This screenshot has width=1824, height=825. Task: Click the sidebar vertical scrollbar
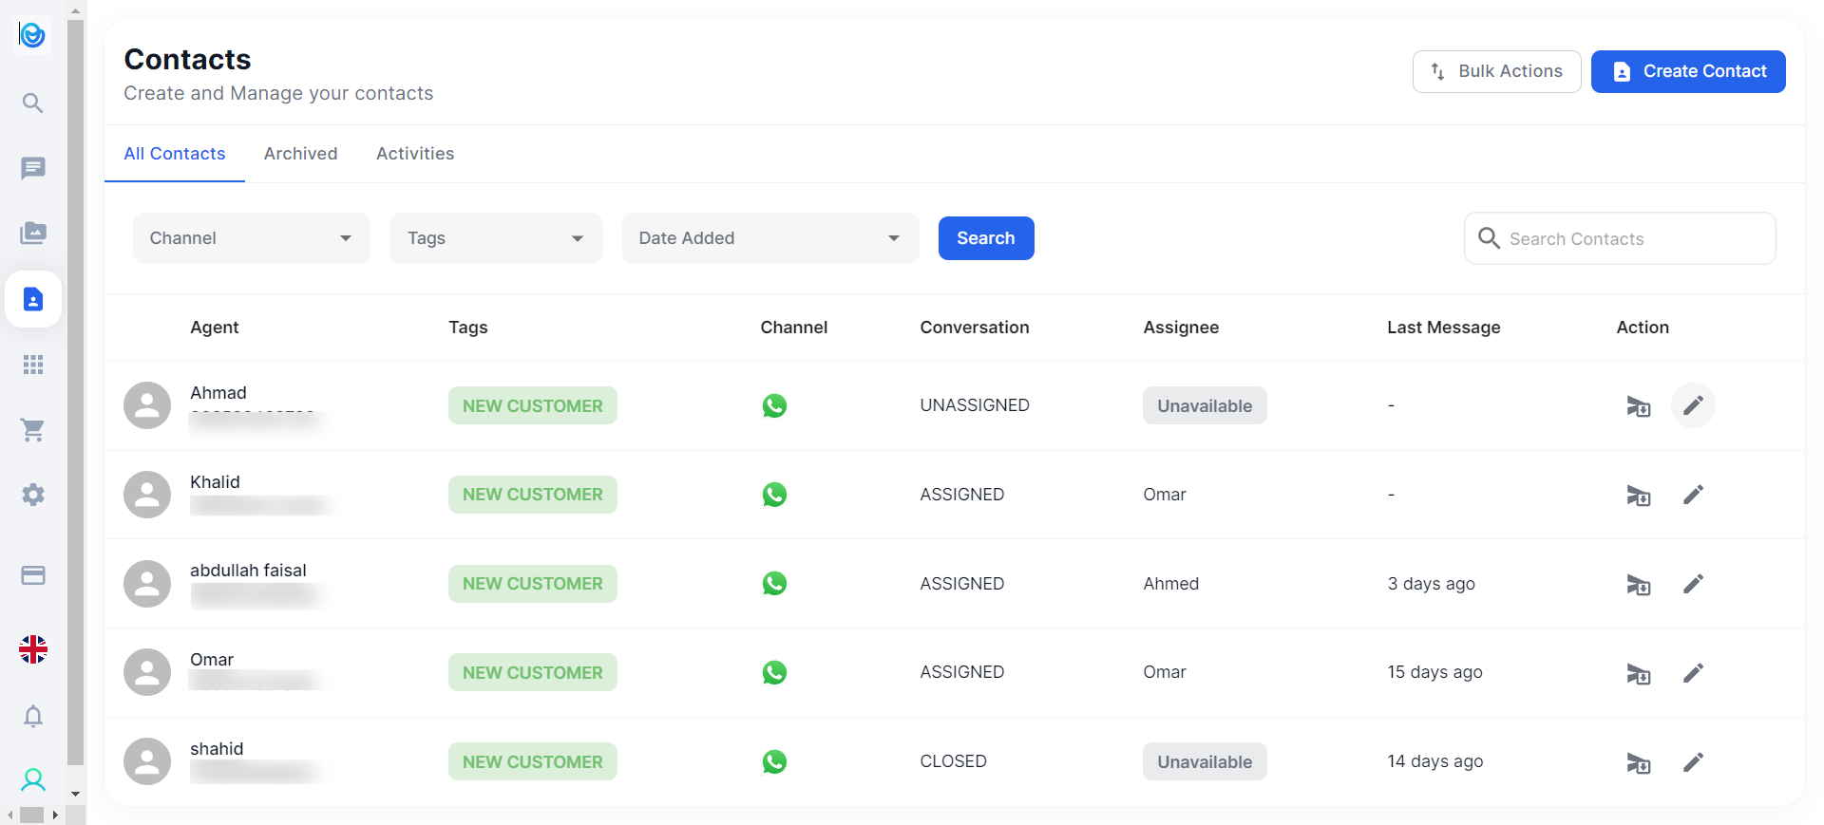[x=75, y=399]
